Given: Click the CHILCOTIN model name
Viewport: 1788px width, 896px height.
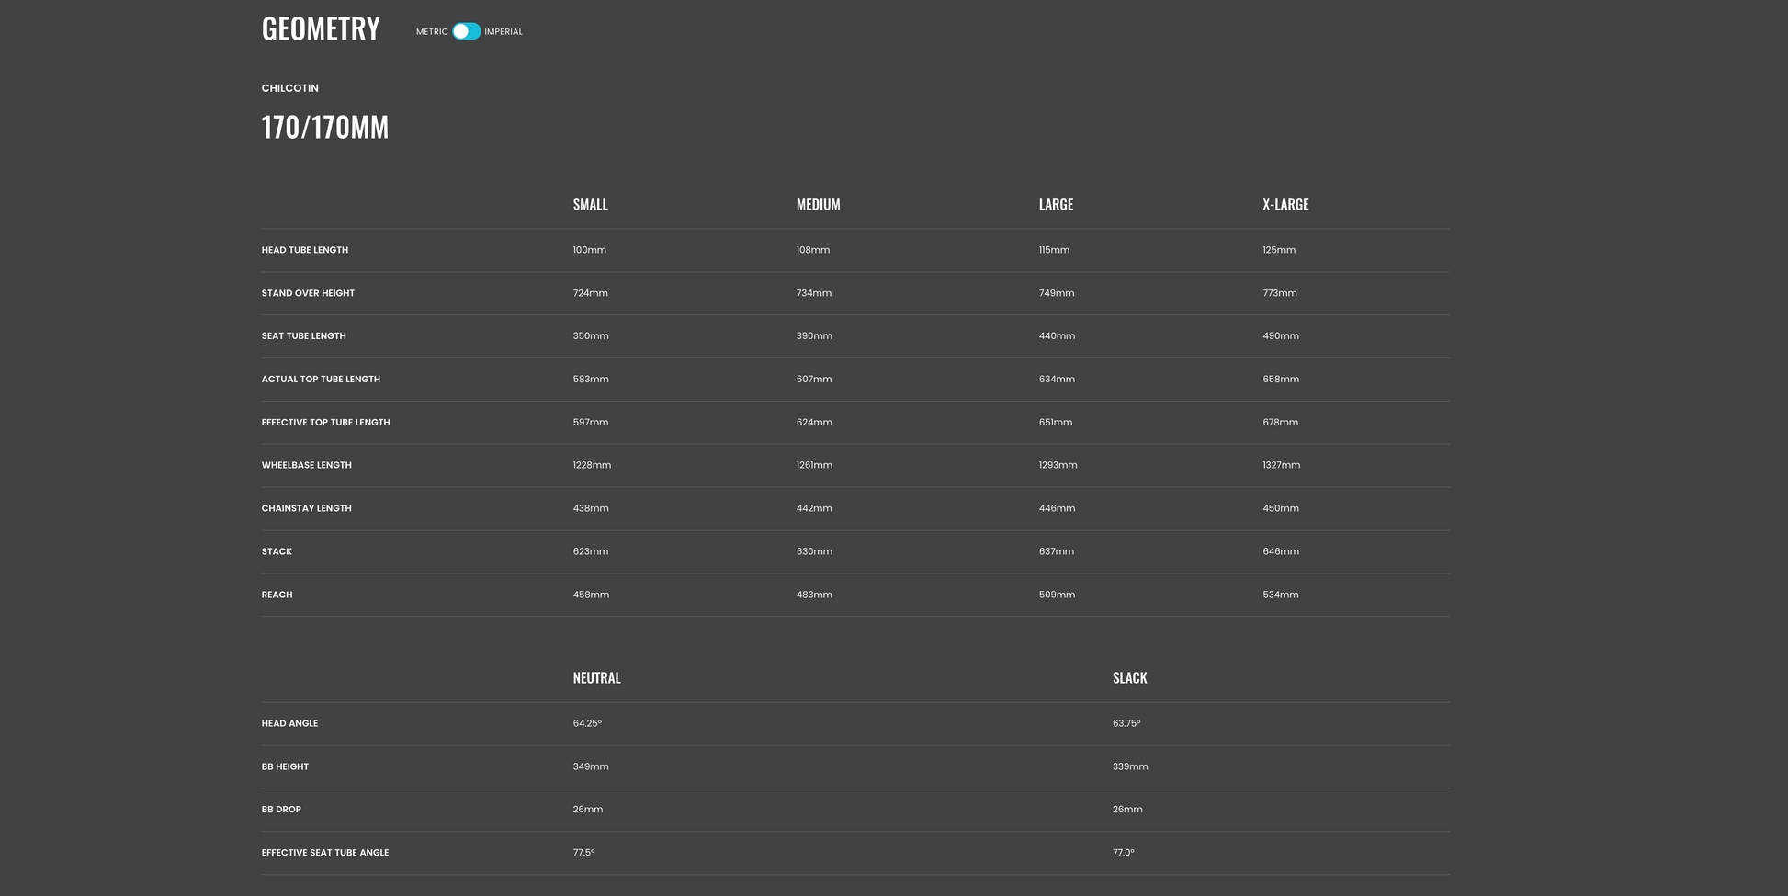Looking at the screenshot, I should [x=289, y=88].
